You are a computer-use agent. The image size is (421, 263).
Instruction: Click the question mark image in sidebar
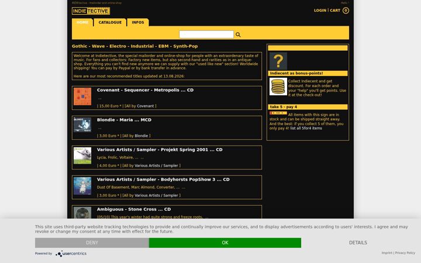pyautogui.click(x=278, y=61)
